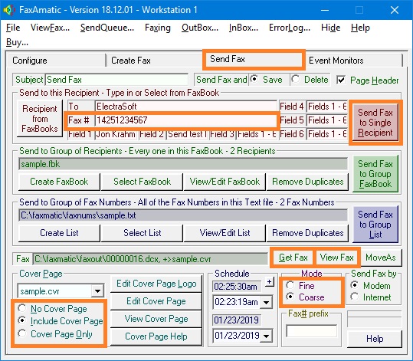The height and width of the screenshot is (361, 413).
Task: Click the plus button beside Schedule time
Action: click(269, 282)
